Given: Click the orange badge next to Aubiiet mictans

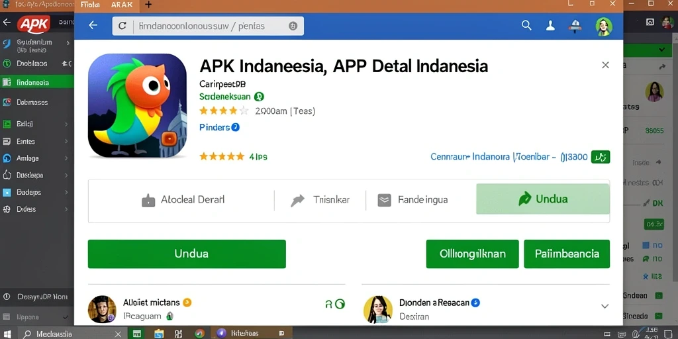Looking at the screenshot, I should [187, 303].
